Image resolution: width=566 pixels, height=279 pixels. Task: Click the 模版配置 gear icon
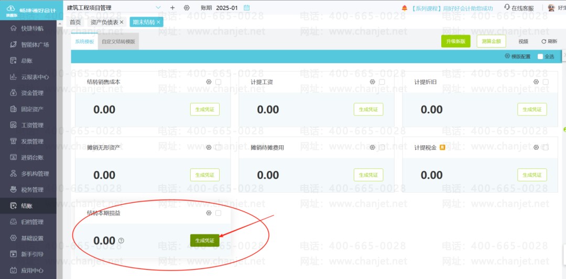pos(507,56)
